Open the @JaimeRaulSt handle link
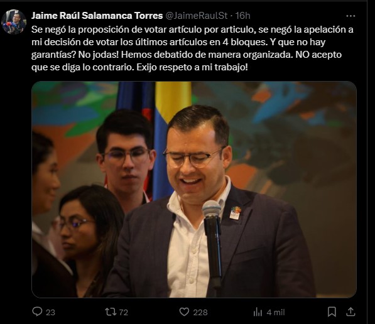 pos(197,16)
